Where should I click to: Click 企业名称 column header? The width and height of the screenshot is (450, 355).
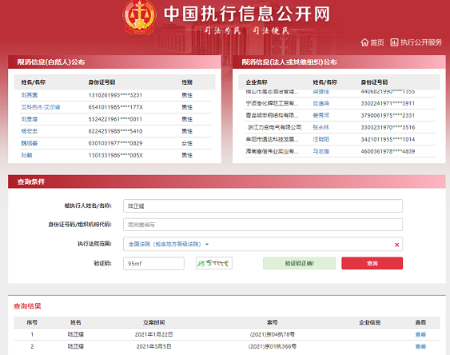[x=257, y=82]
